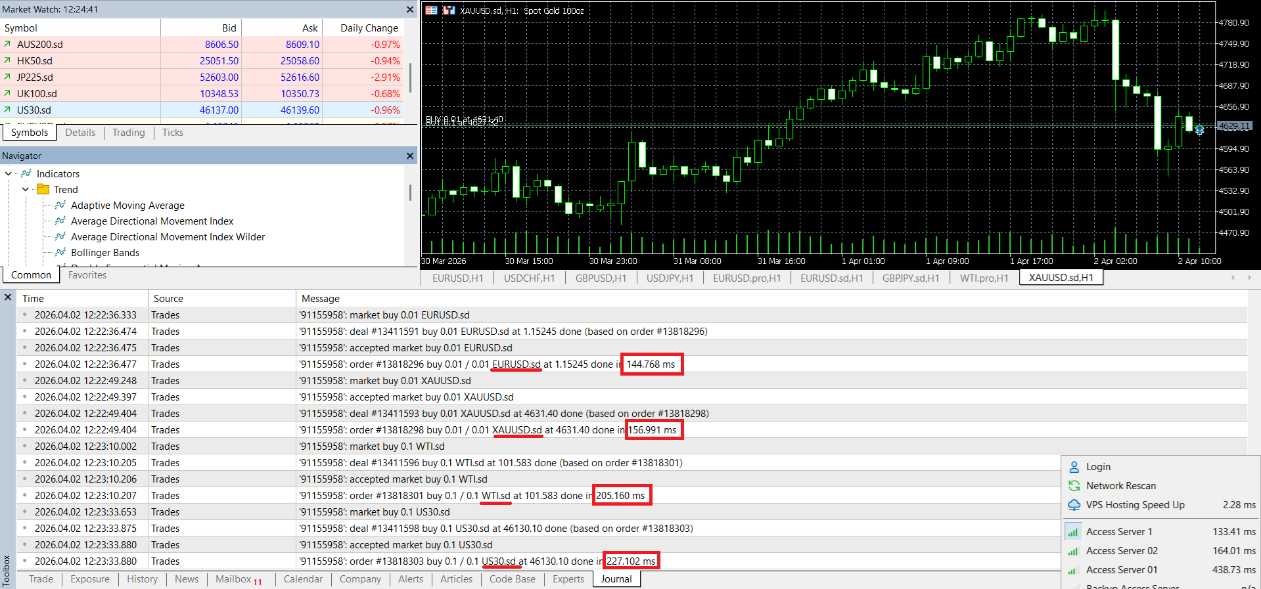Click the 4629.11 current price label
The height and width of the screenshot is (589, 1261).
pos(1234,125)
